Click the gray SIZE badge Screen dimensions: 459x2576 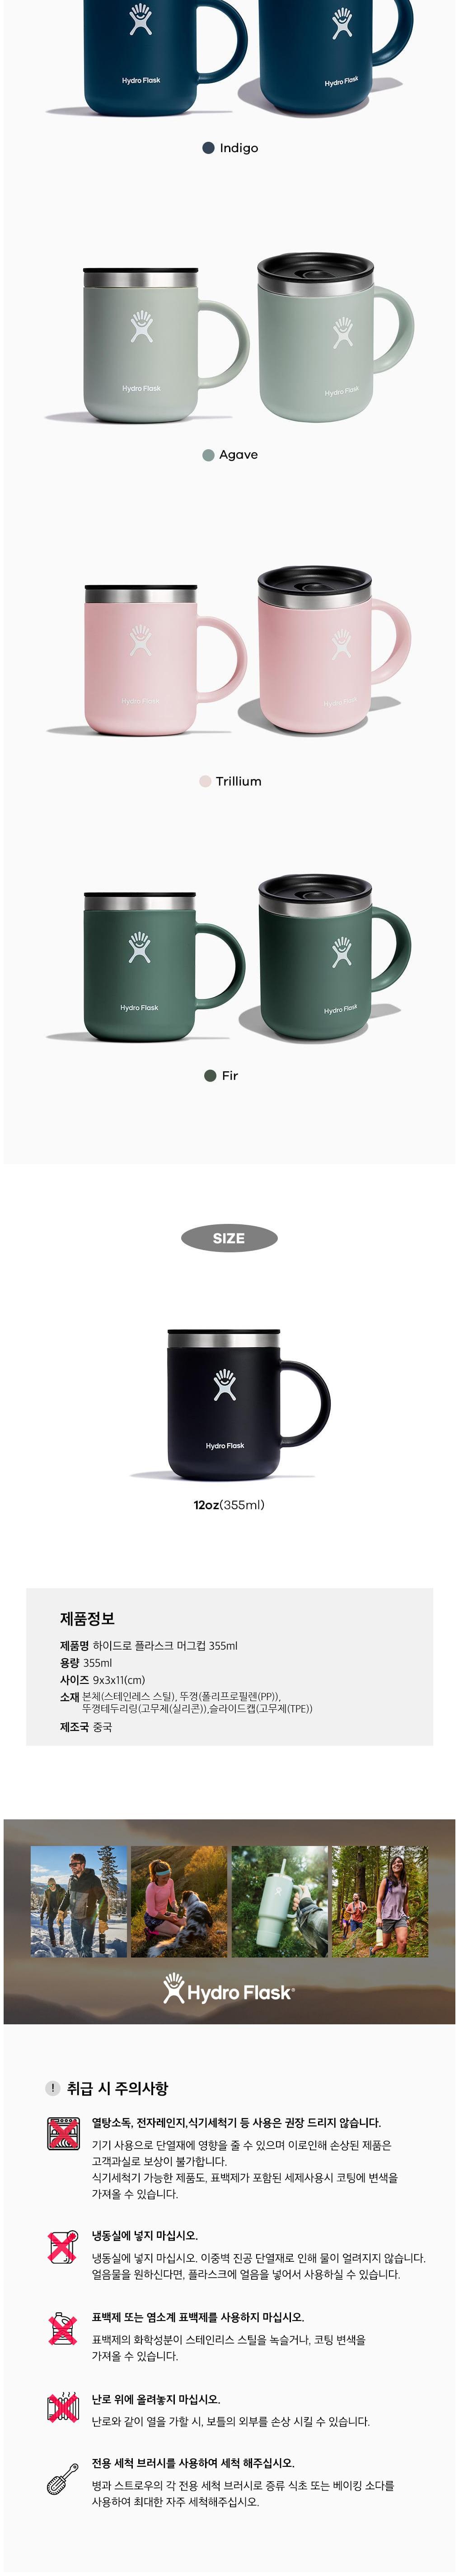[x=229, y=1238]
